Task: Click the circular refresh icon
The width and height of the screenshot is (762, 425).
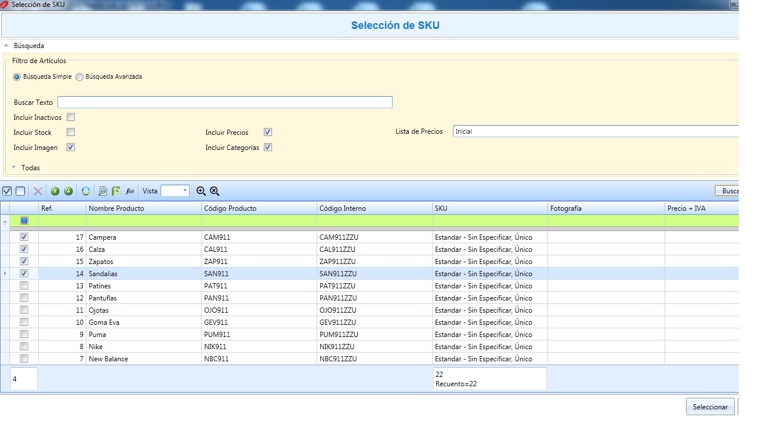Action: 86,191
